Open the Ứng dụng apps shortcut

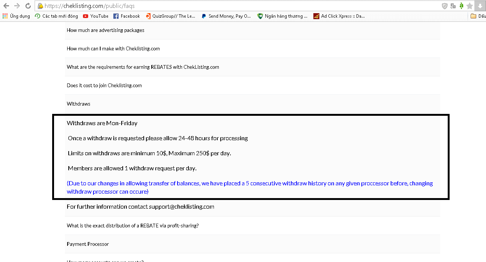tap(16, 16)
